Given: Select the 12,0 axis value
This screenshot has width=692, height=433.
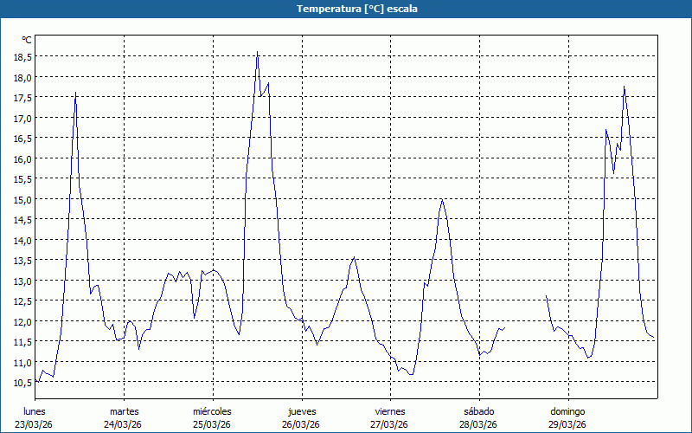Looking at the screenshot, I should (x=22, y=321).
